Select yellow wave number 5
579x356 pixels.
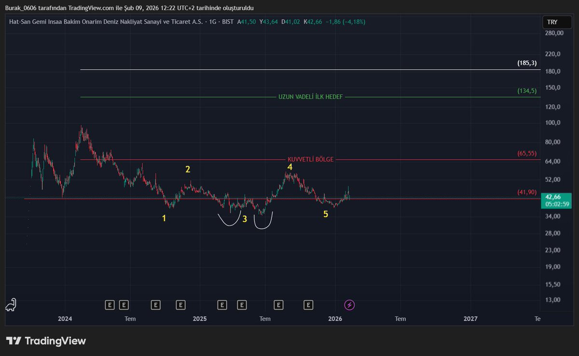pos(326,214)
